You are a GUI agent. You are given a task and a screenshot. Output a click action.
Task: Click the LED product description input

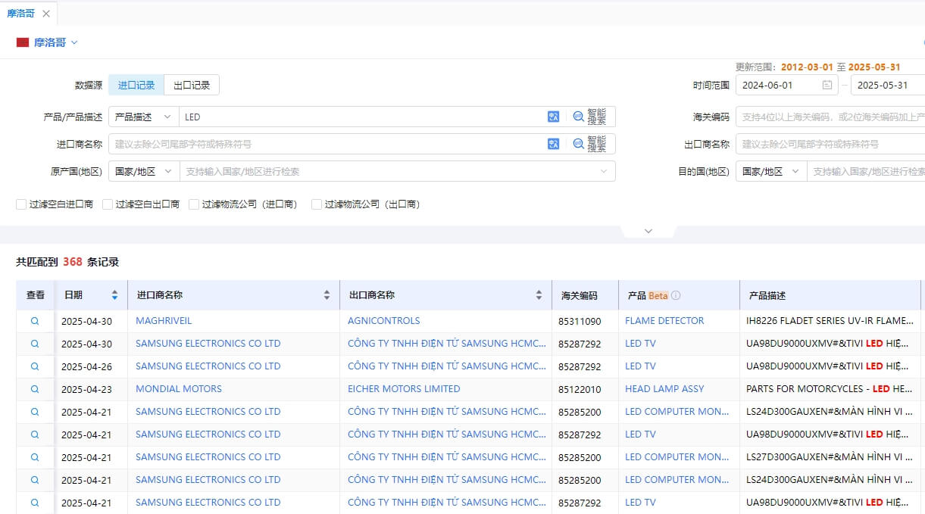(362, 117)
